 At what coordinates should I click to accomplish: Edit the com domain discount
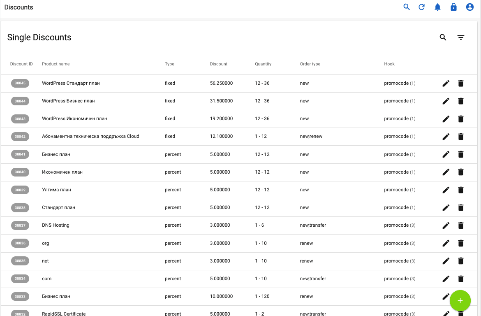[446, 279]
